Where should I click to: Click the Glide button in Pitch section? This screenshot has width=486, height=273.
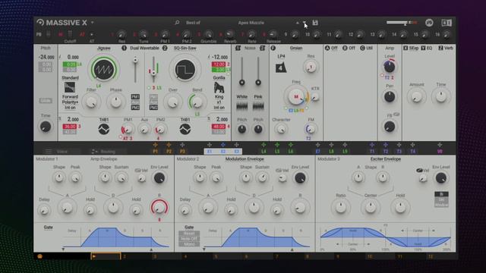[x=46, y=101]
